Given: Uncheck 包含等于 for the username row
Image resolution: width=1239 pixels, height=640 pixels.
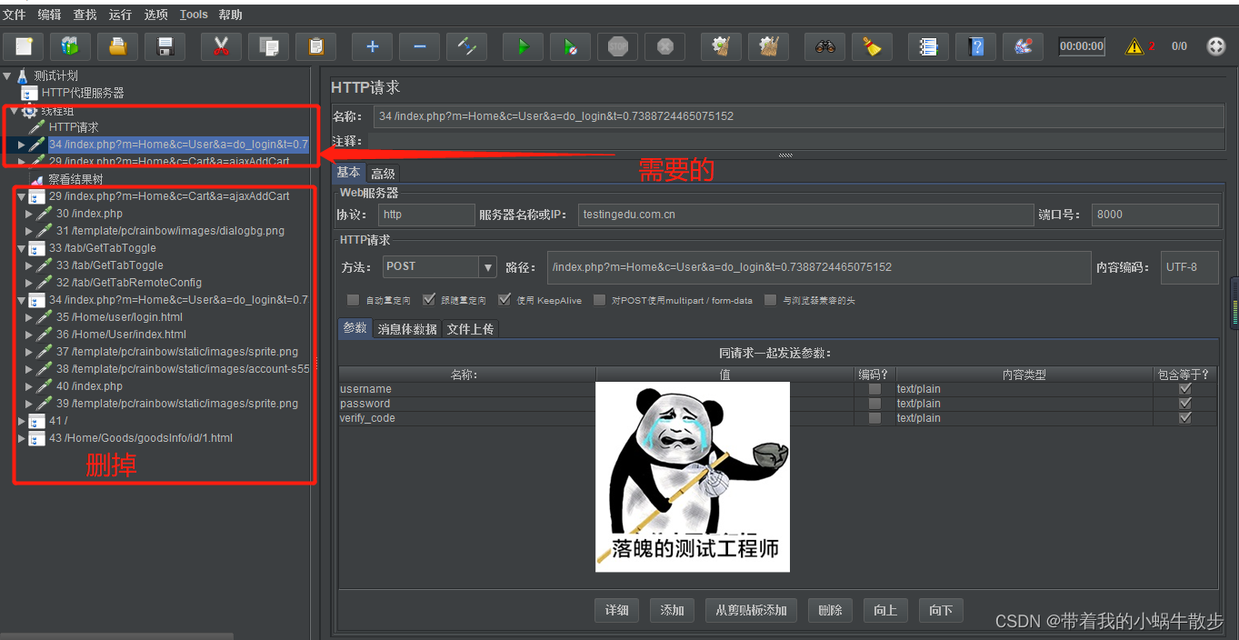Looking at the screenshot, I should click(1184, 389).
